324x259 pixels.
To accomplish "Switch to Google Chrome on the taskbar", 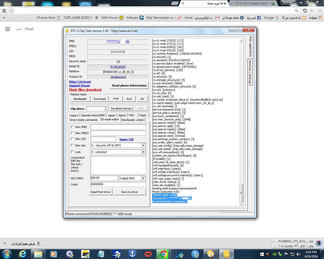I will pyautogui.click(x=164, y=254).
